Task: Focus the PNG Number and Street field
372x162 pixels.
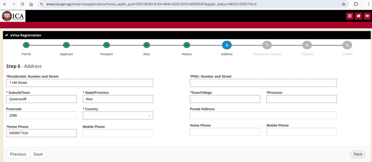Action: click(x=263, y=83)
